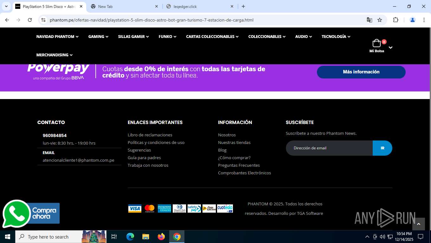The height and width of the screenshot is (243, 431).
Task: Expand the TECNOLOGÍA menu
Action: [336, 37]
